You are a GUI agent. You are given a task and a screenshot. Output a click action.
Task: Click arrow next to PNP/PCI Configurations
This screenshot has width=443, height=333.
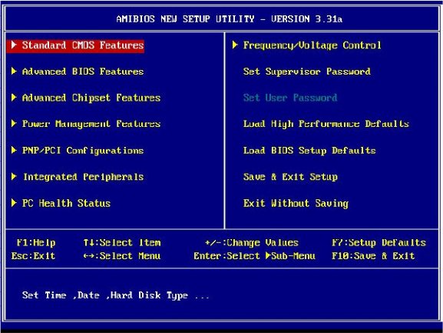14,150
